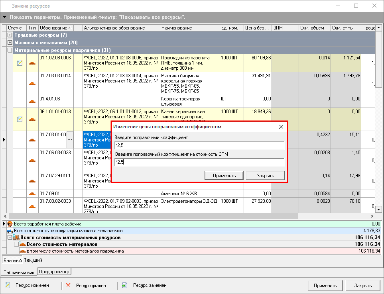Viewport: 384px width, 294px height.
Task: Click worker icon in wages total row
Action: coord(10,224)
